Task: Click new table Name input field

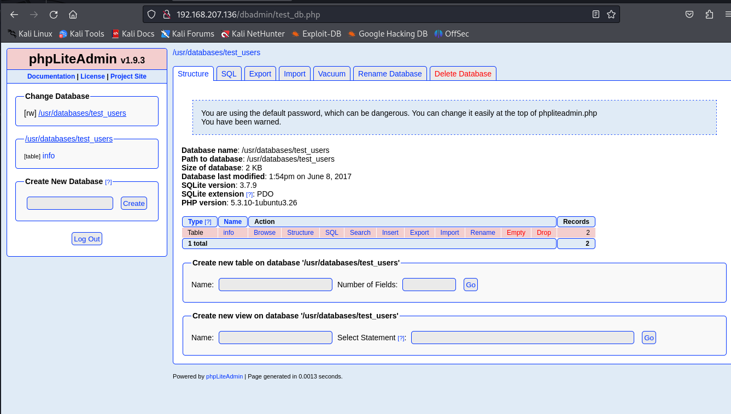Action: [276, 285]
